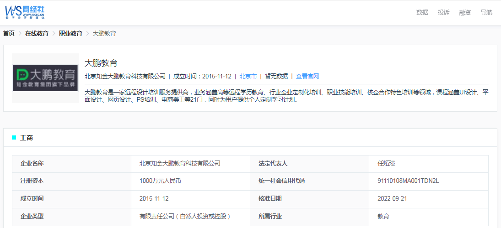Click the 暂无数据 text
Screen dimensions: 501x228
click(276, 76)
